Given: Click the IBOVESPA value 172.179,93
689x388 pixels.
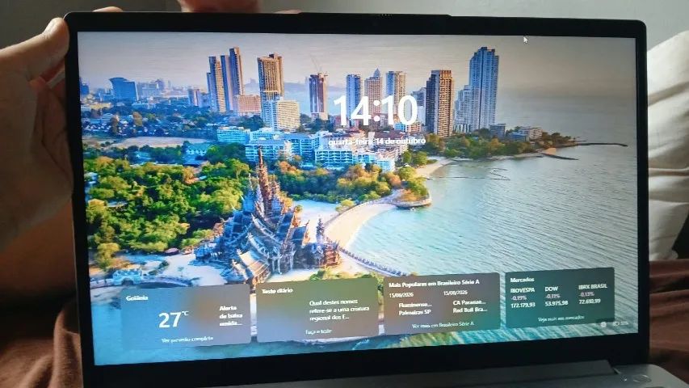Looking at the screenshot, I should pyautogui.click(x=523, y=305).
